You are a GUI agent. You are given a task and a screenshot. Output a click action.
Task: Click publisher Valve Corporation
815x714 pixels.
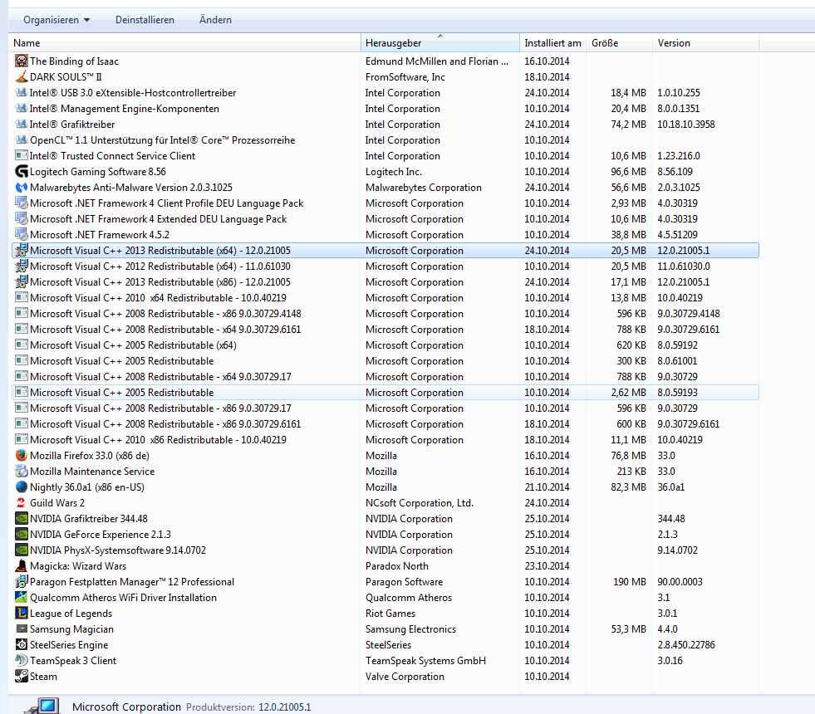405,676
